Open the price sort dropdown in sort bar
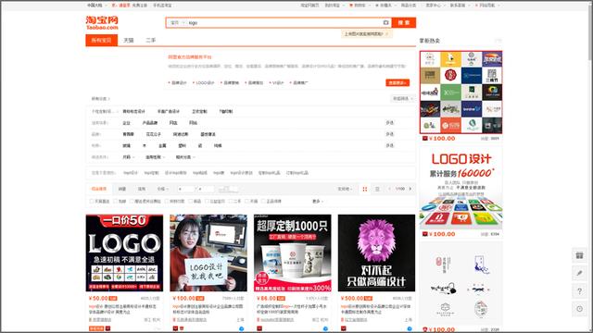 pyautogui.click(x=163, y=189)
